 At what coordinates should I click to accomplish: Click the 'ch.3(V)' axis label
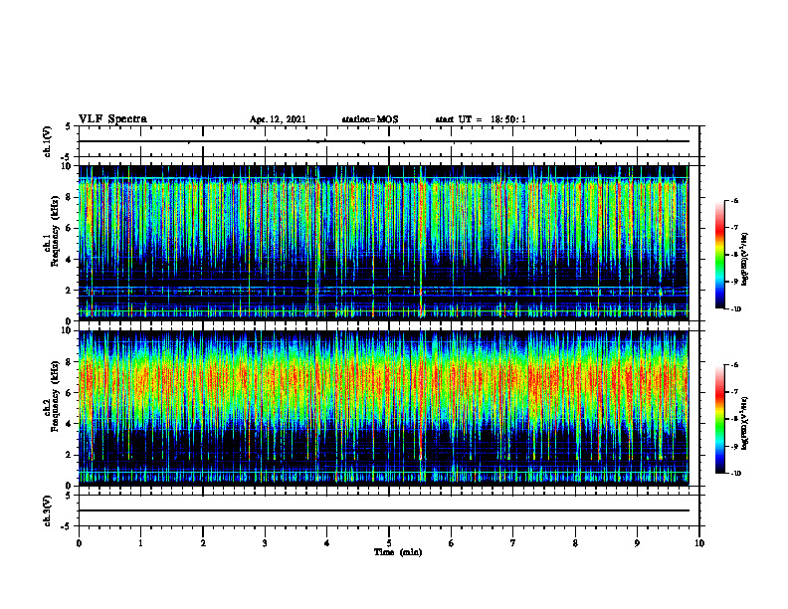(47, 510)
